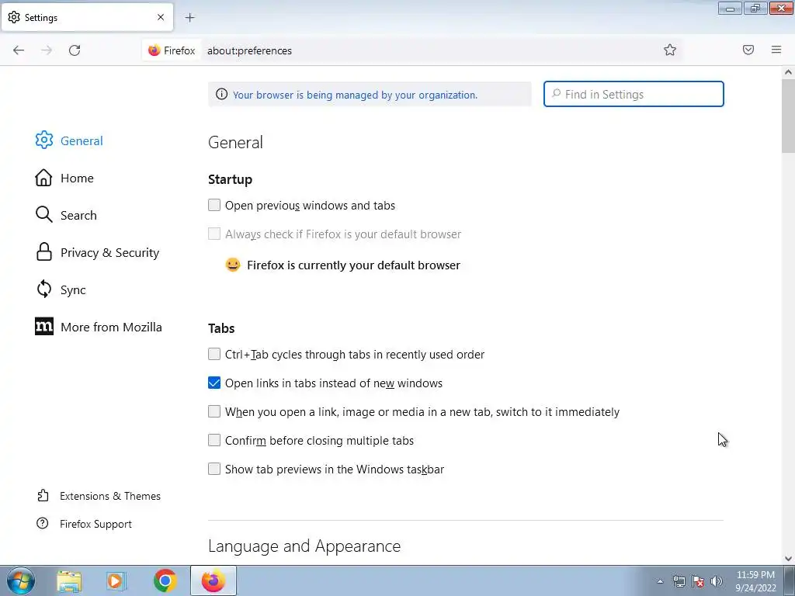
Task: Click the Firefox Support question mark icon
Action: (43, 524)
